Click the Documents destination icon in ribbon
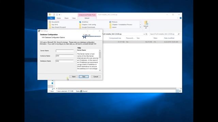The image size is (218, 122). 50,22
